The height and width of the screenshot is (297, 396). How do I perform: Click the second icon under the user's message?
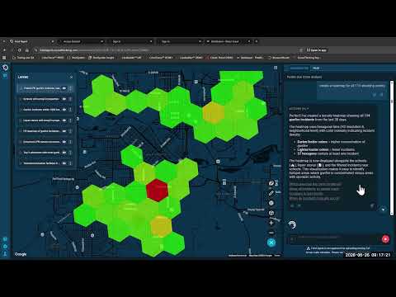tap(381, 95)
